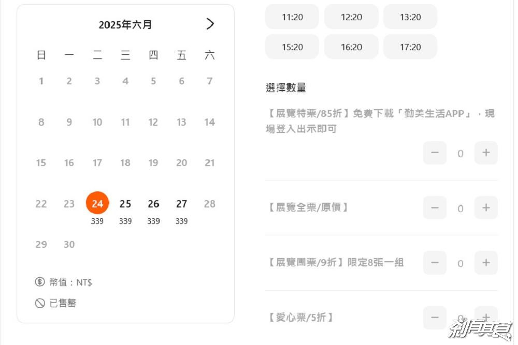The height and width of the screenshot is (345, 518).
Task: Choose June 25 on the calendar
Action: click(125, 204)
